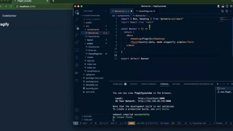Click the remote window indicator in the status bar
The width and height of the screenshot is (233, 131).
pos(76,123)
